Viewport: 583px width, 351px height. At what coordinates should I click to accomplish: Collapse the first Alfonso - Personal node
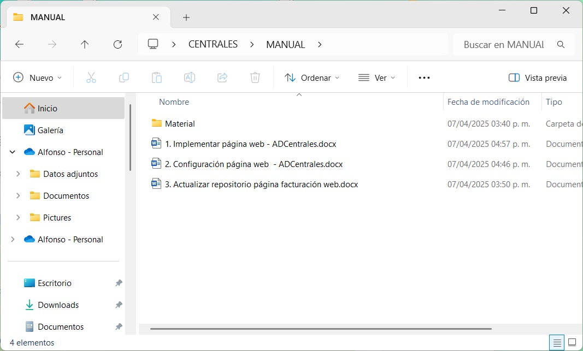click(x=13, y=152)
